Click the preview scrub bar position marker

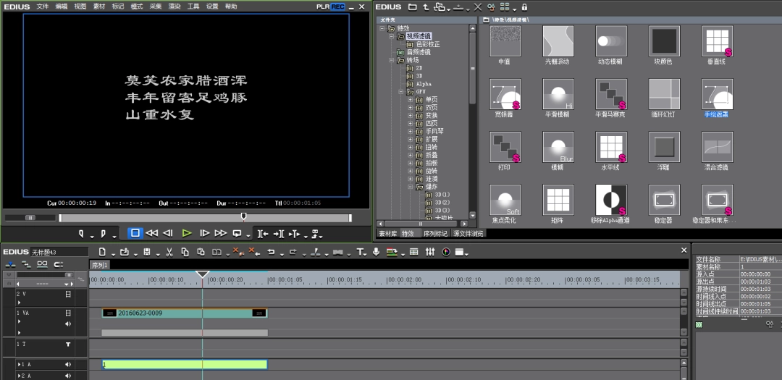(x=243, y=216)
